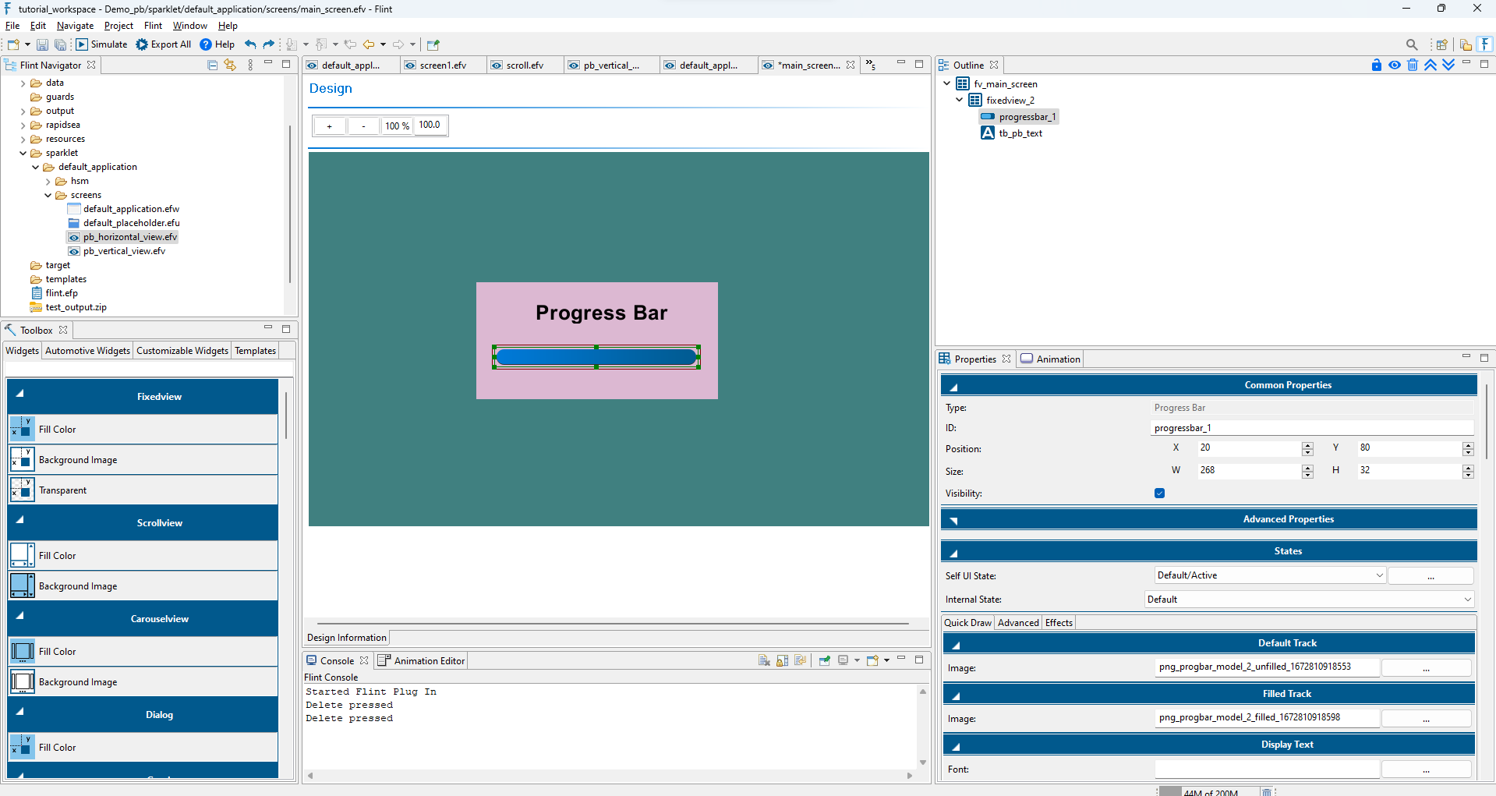1496x796 pixels.
Task: Click the Export All gear icon
Action: (142, 44)
